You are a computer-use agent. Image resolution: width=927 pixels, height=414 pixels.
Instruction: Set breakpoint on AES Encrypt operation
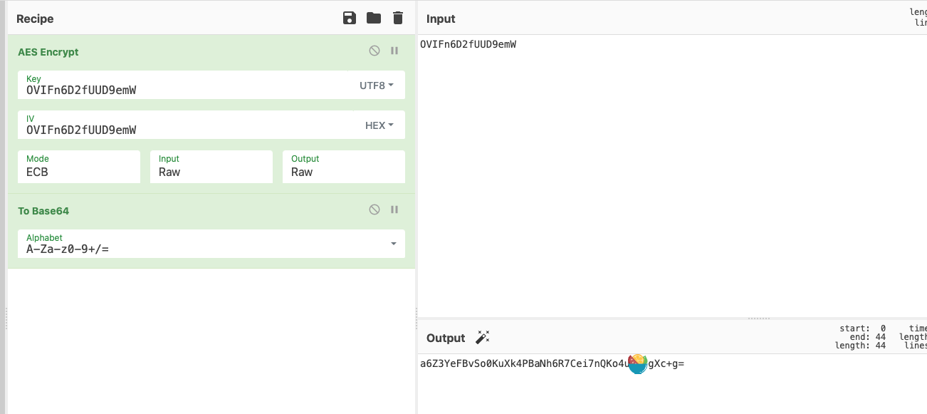click(394, 51)
